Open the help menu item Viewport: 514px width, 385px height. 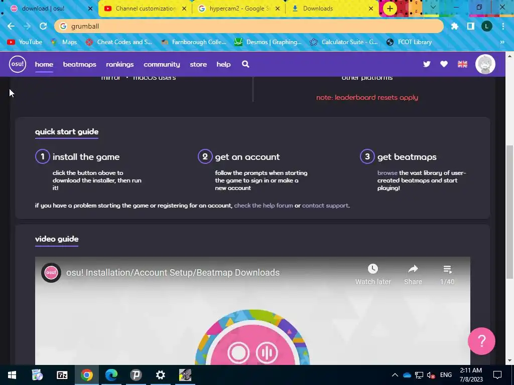(x=223, y=65)
